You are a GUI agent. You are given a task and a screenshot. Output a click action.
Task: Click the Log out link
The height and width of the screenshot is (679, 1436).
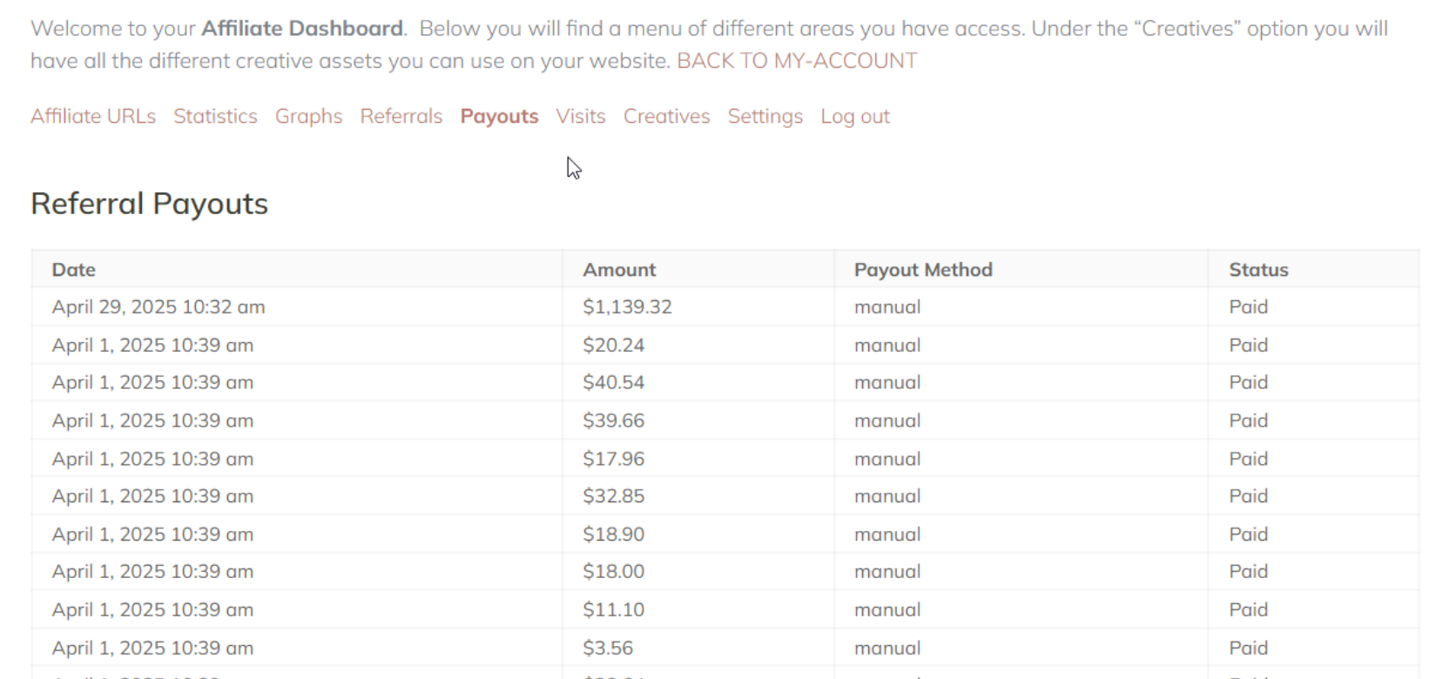tap(855, 116)
